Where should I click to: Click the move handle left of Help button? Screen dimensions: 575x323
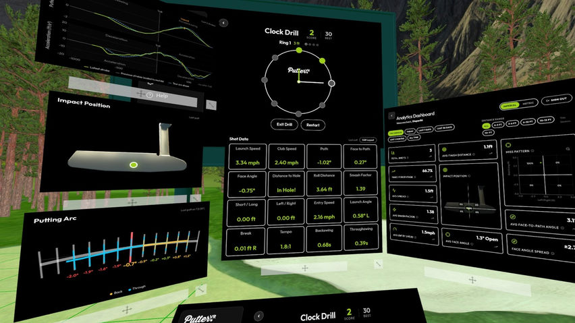pos(140,94)
